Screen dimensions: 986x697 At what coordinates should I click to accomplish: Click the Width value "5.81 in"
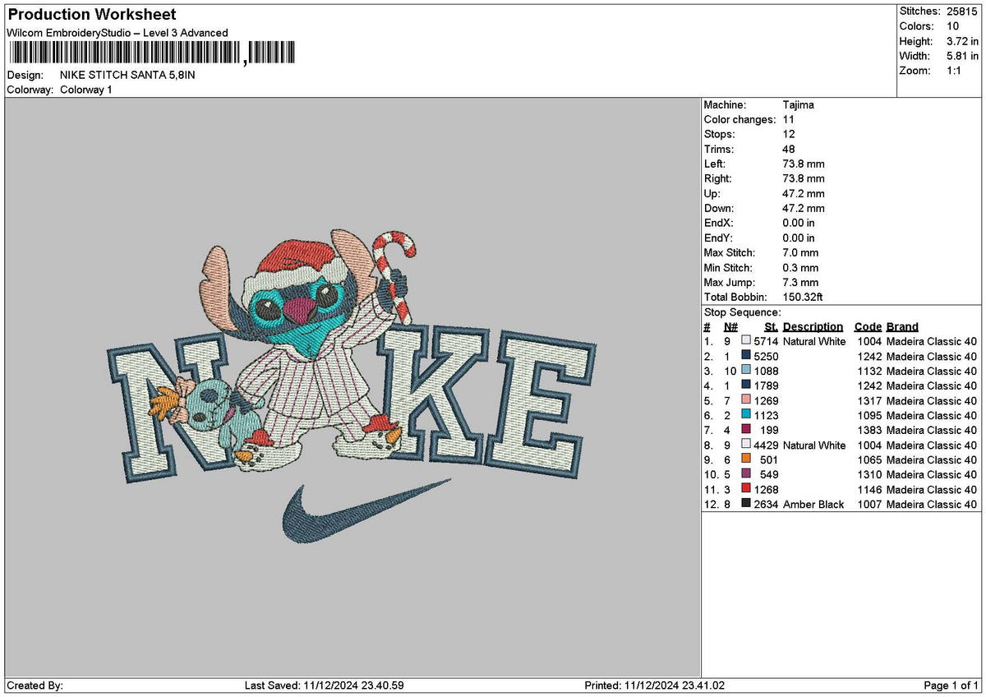[962, 56]
